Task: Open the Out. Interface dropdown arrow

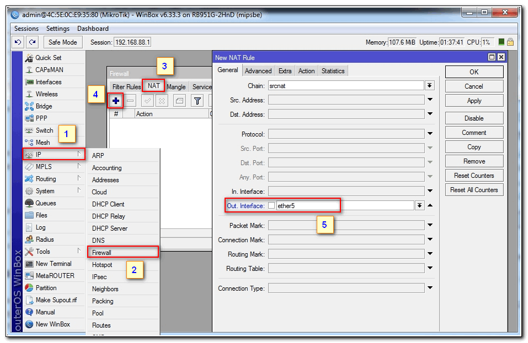Action: pyautogui.click(x=419, y=205)
